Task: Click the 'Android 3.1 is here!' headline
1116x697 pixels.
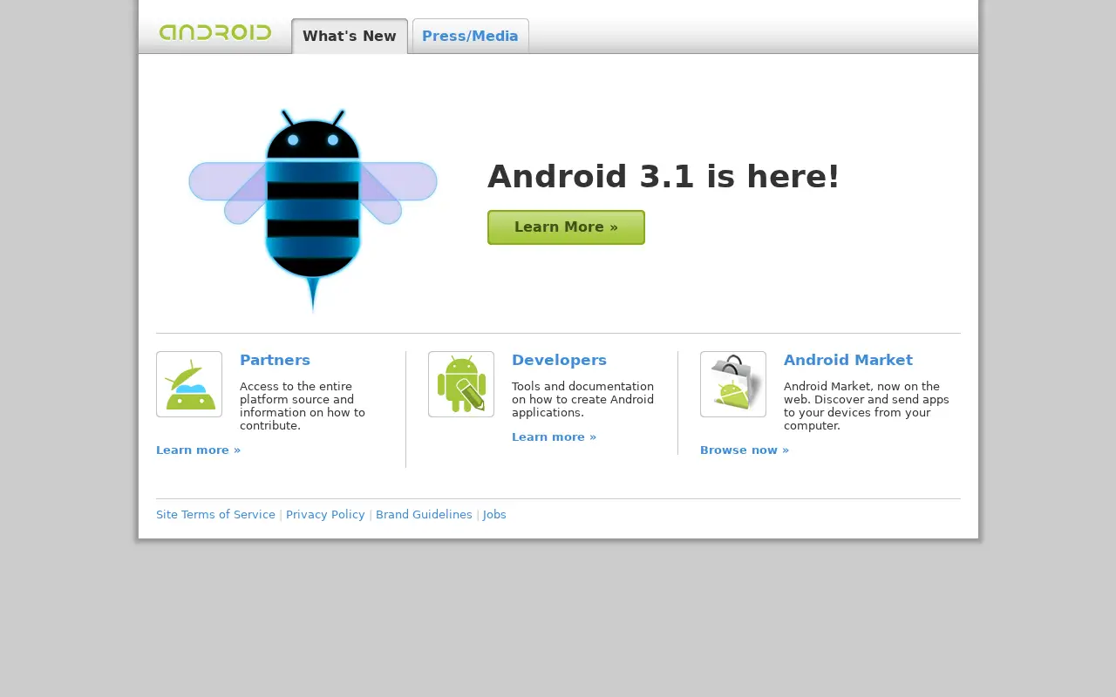Action: pyautogui.click(x=663, y=177)
